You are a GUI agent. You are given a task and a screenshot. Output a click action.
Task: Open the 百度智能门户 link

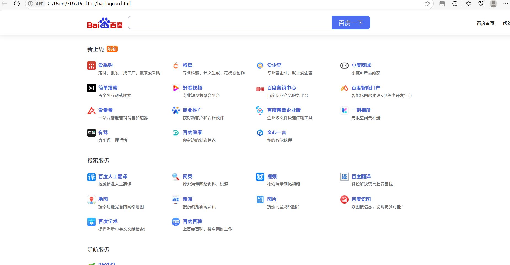pos(366,88)
